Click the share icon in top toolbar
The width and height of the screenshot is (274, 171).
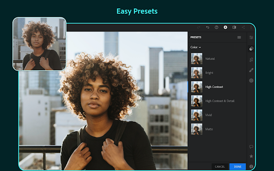[243, 27]
